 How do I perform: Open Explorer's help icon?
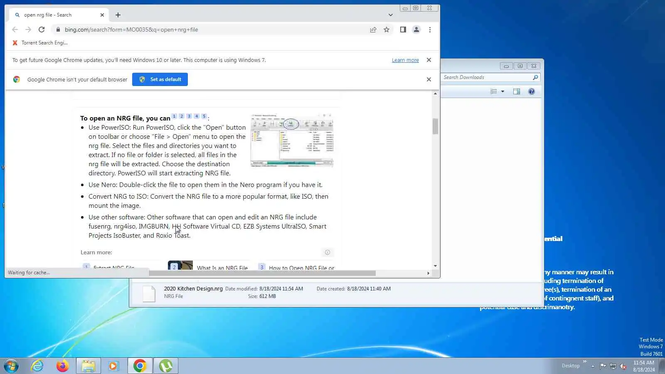(x=532, y=91)
